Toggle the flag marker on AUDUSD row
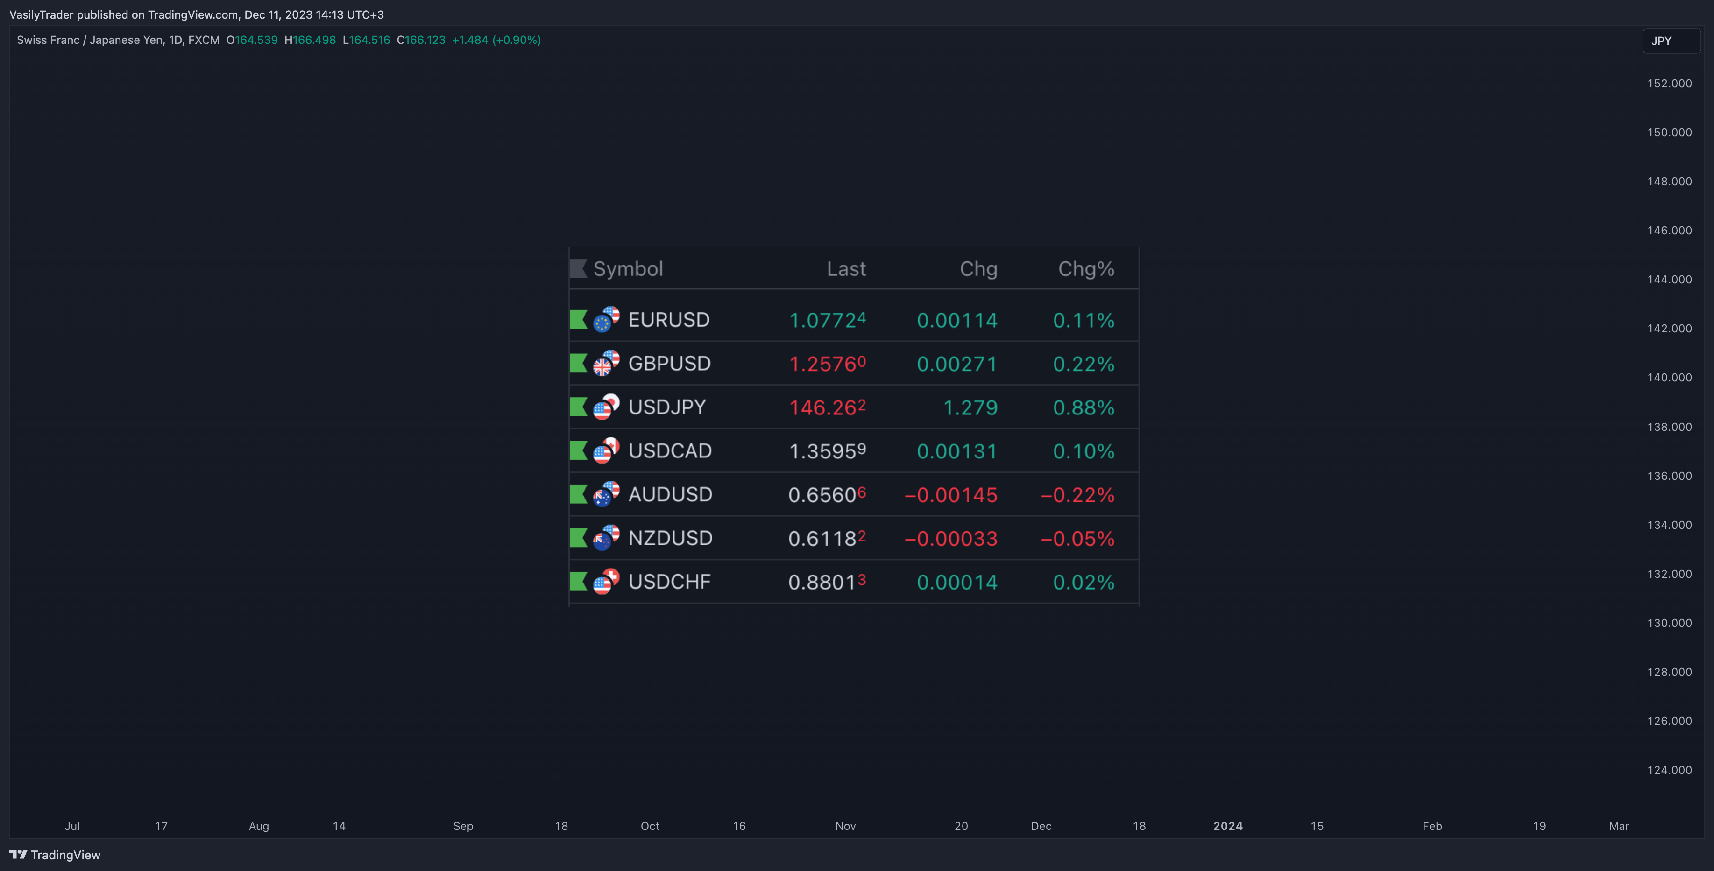 pyautogui.click(x=578, y=494)
